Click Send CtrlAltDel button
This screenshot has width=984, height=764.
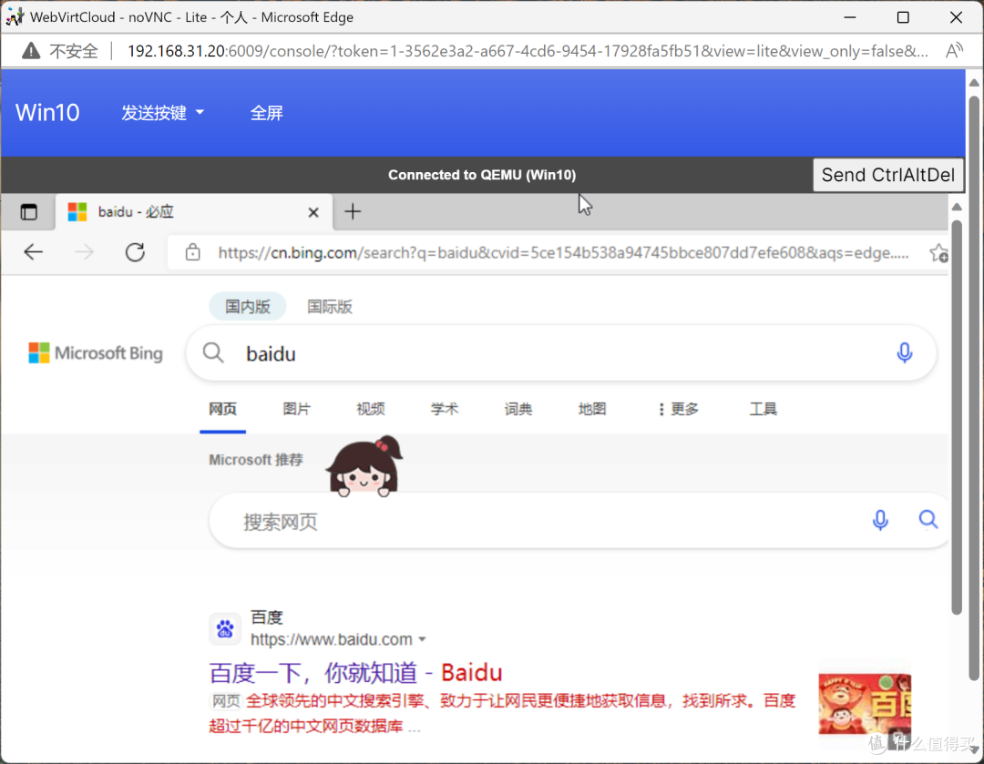click(888, 175)
